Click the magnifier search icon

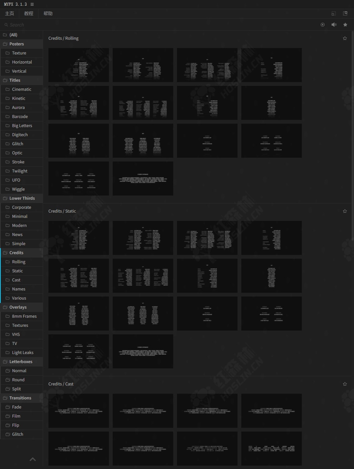pyautogui.click(x=6, y=25)
